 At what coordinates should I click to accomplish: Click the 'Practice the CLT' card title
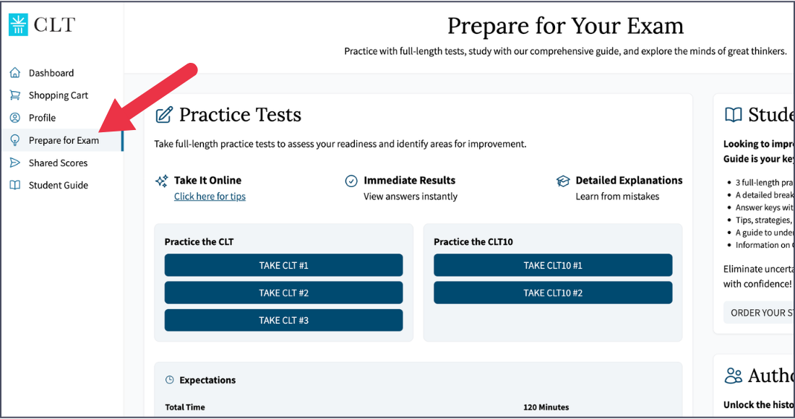click(199, 242)
